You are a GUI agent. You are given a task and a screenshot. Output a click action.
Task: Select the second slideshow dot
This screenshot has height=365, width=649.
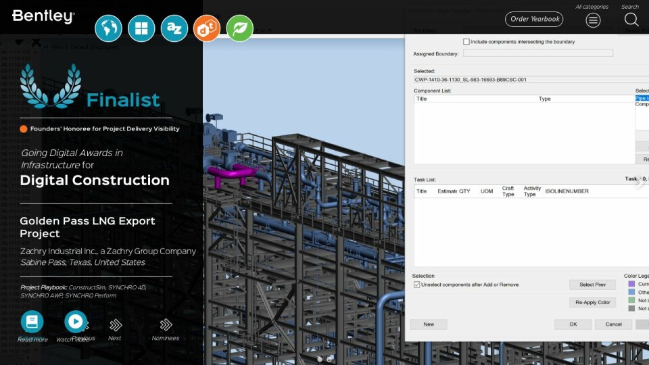[x=329, y=359]
